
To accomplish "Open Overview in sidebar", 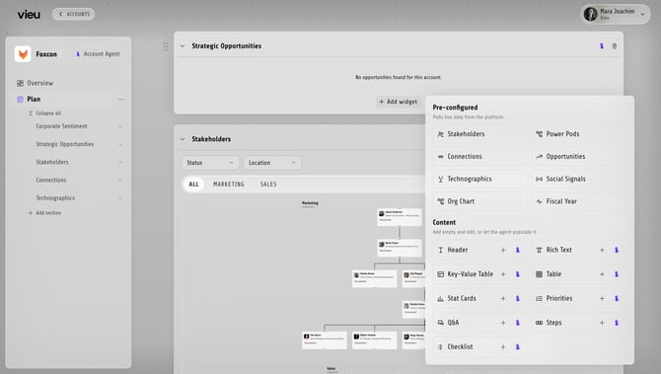I will pos(35,83).
